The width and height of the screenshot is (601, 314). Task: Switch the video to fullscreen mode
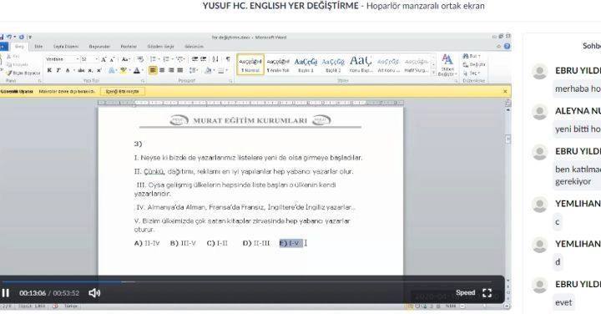(487, 293)
